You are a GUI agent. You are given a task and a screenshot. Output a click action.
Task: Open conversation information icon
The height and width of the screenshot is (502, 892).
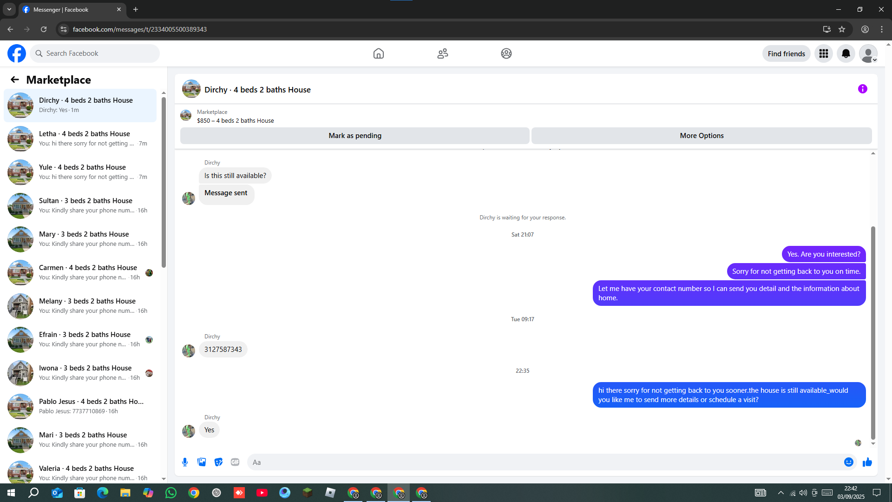863,89
